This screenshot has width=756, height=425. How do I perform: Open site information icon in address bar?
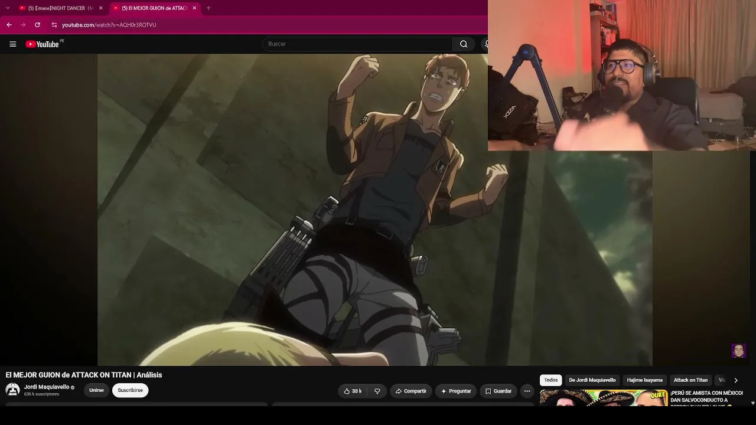click(54, 25)
